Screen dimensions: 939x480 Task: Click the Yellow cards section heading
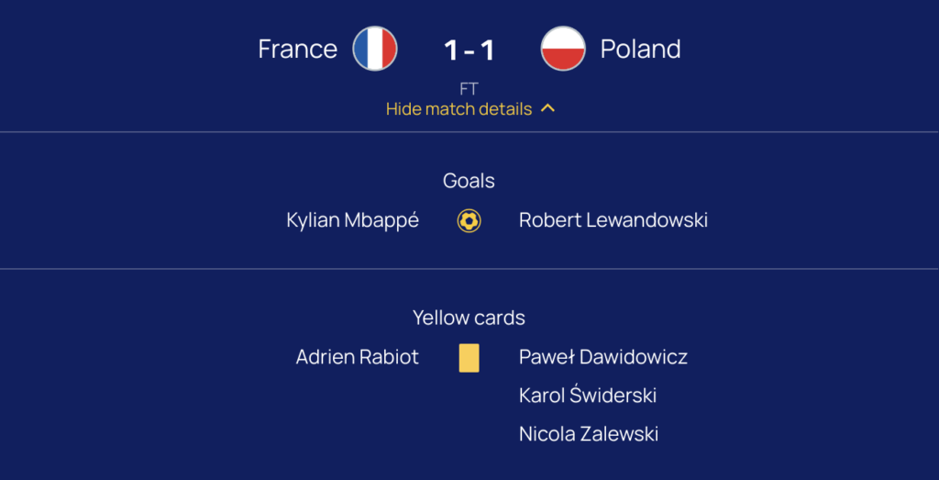click(x=469, y=318)
